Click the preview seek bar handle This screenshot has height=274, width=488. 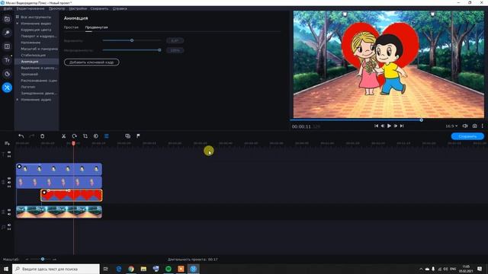(x=422, y=120)
